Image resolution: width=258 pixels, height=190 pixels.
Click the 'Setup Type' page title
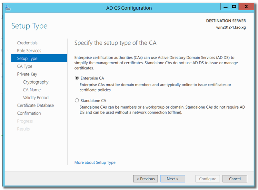[29, 26]
